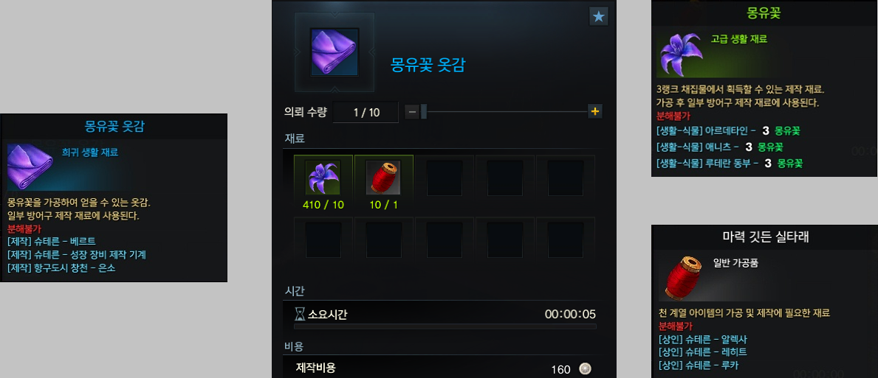Increase quantity with the yellow plus button
Viewport: 878px width, 378px height.
point(594,111)
